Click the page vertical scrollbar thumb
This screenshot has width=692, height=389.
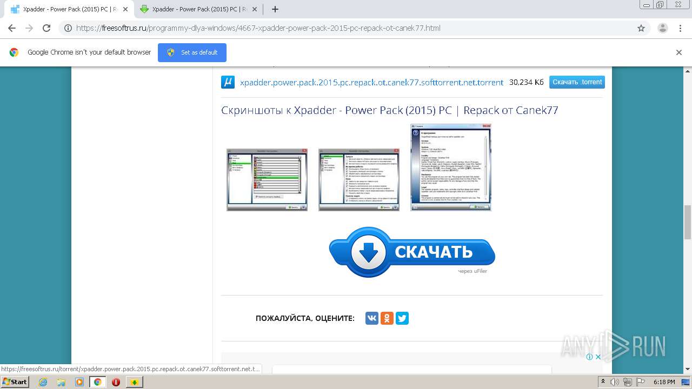(x=688, y=222)
